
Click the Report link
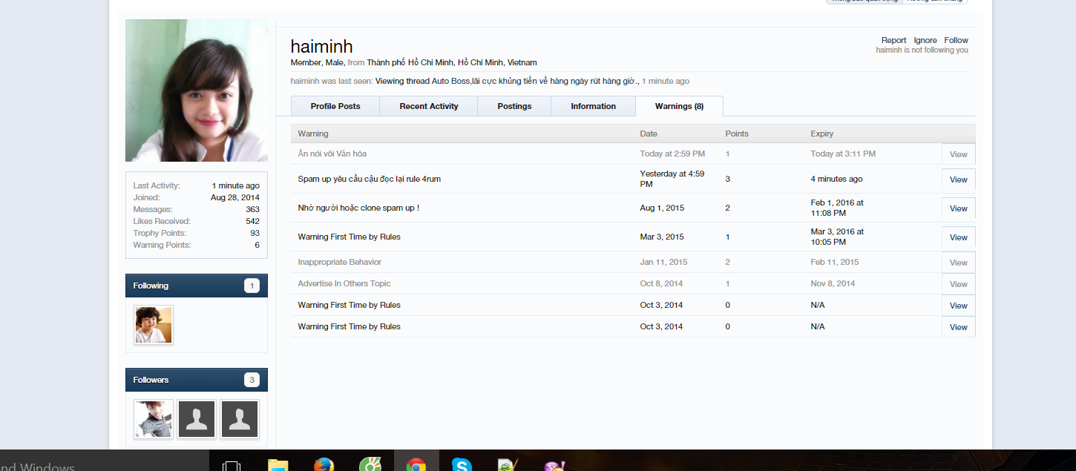[893, 40]
